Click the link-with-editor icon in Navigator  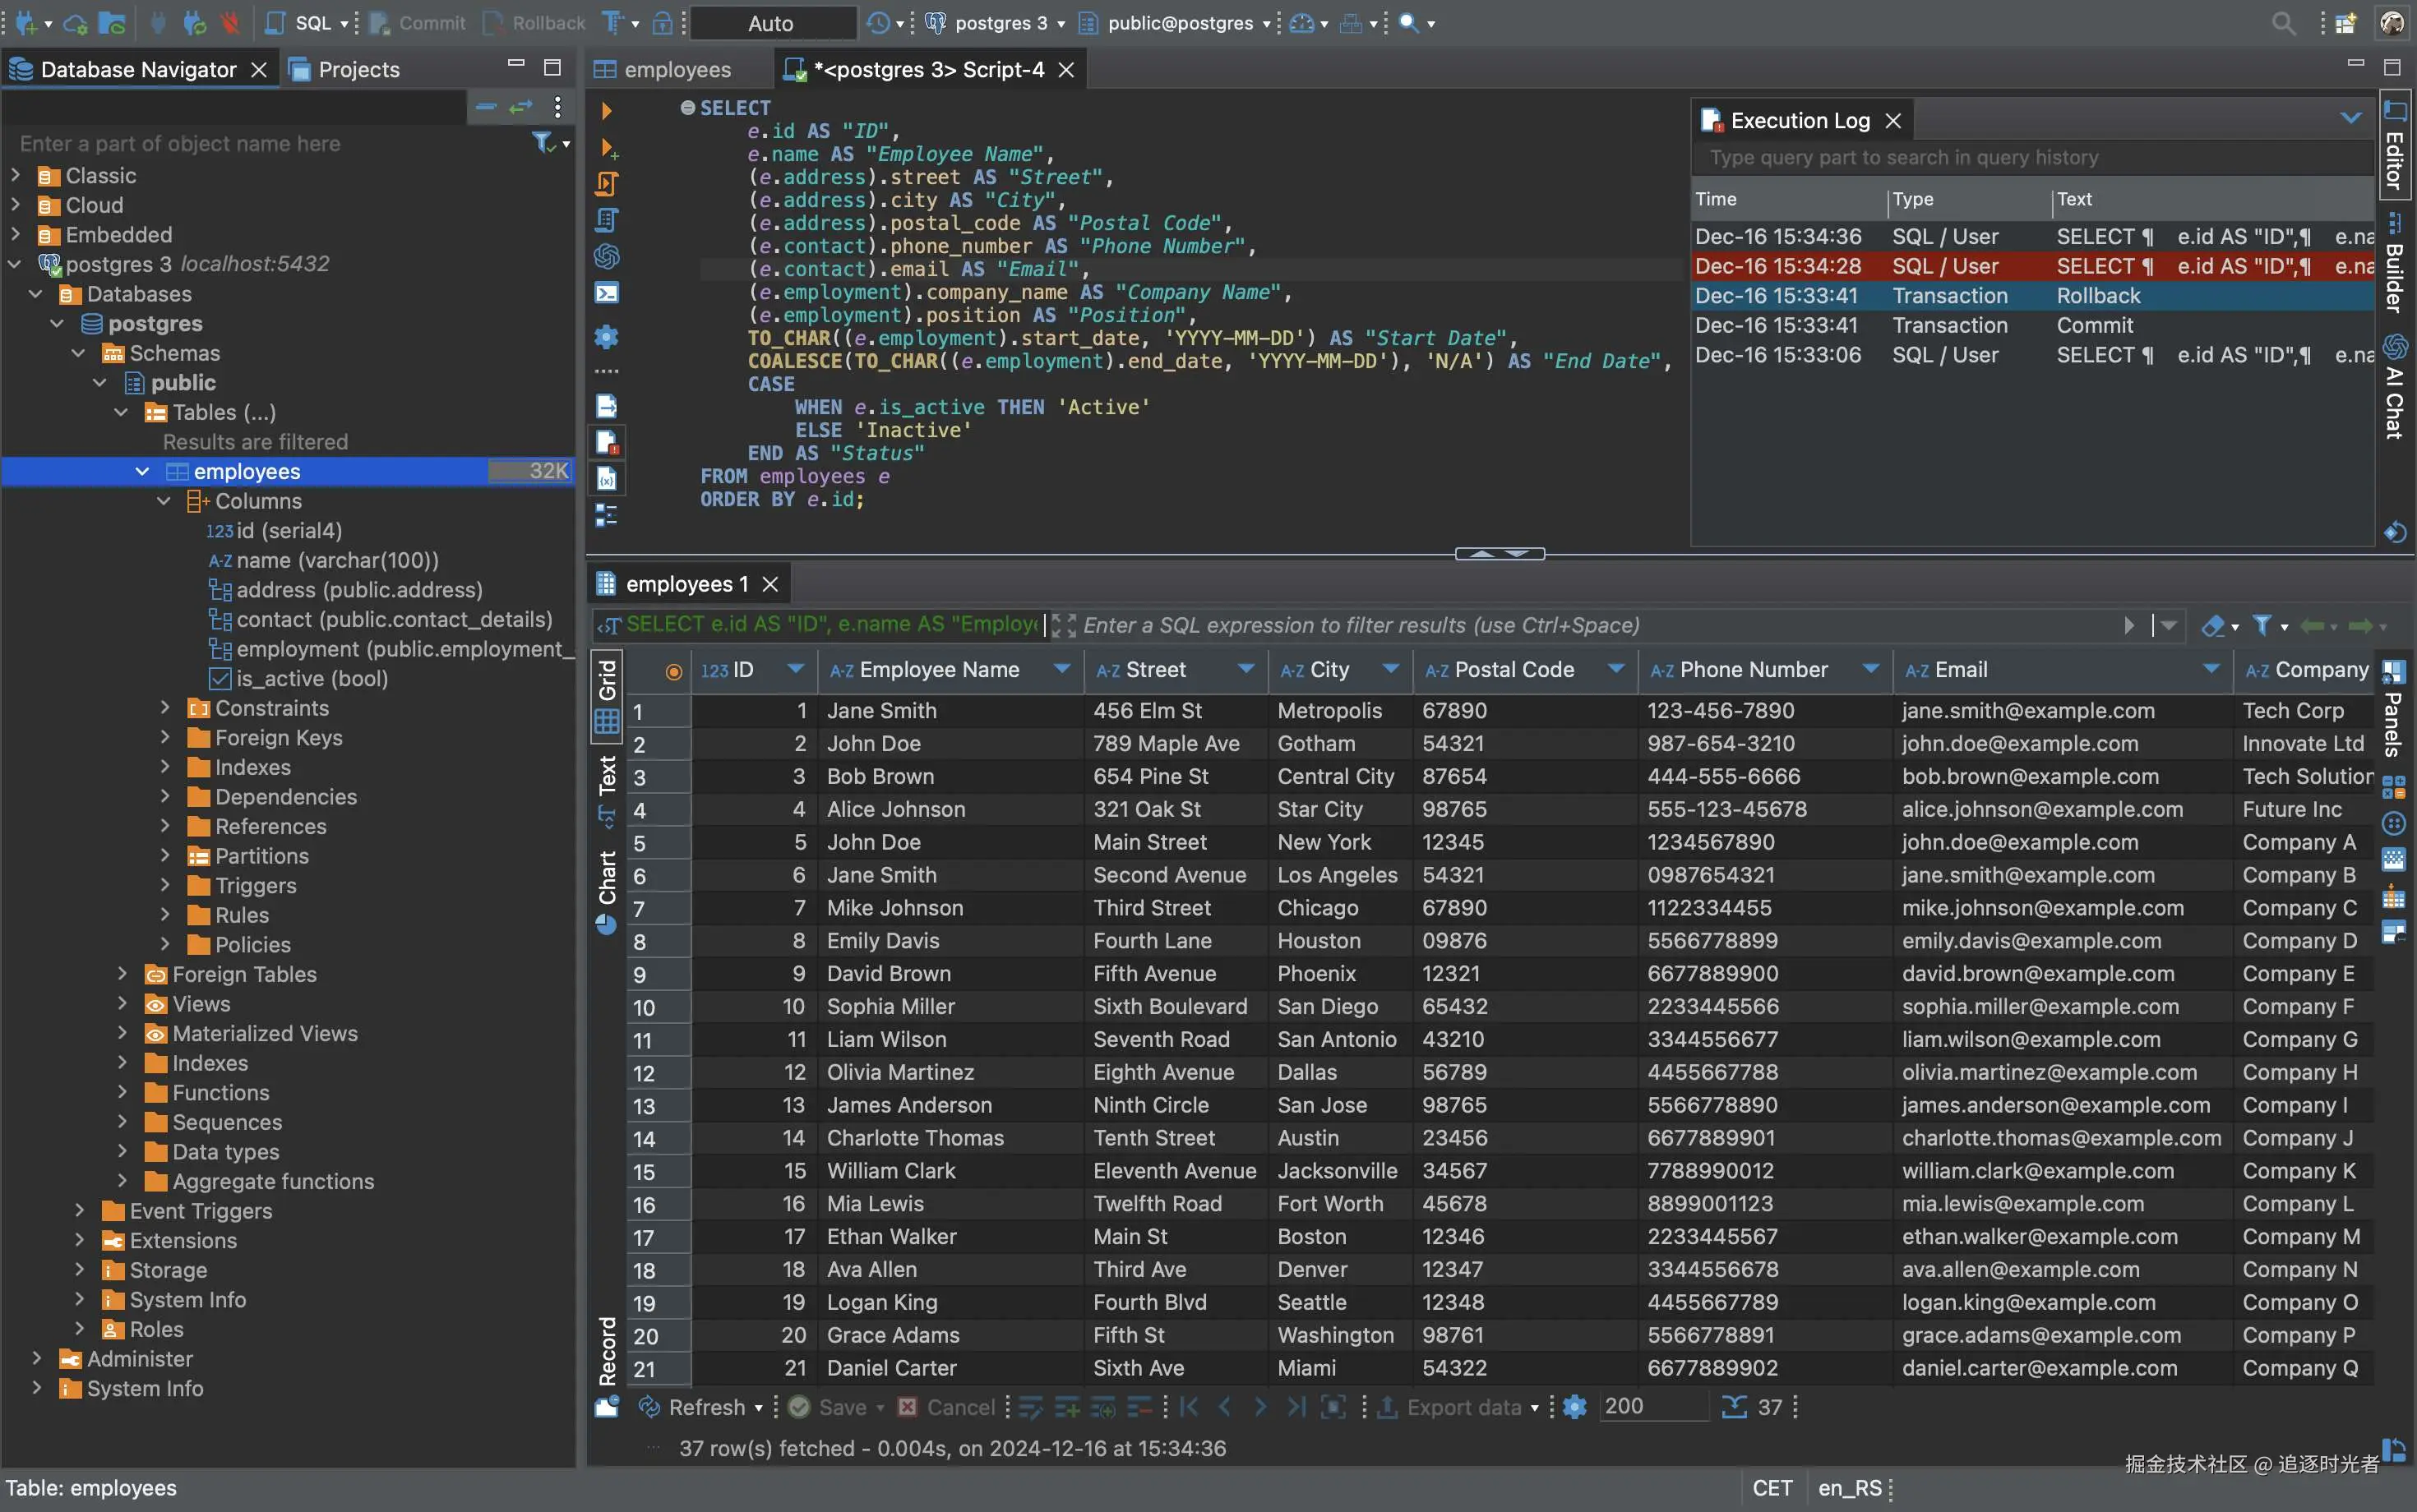[x=520, y=107]
